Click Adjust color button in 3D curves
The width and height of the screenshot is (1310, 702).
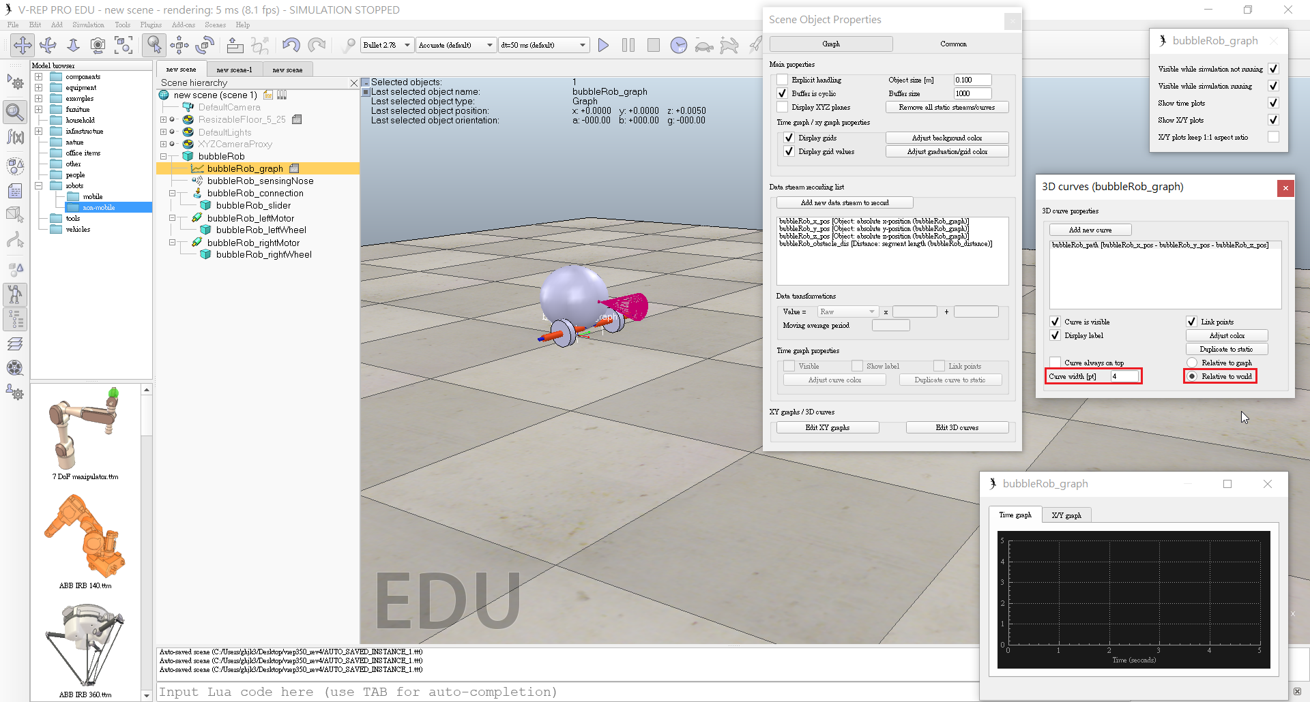tap(1226, 335)
